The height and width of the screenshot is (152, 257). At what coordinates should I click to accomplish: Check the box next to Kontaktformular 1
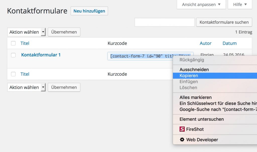pyautogui.click(x=13, y=55)
